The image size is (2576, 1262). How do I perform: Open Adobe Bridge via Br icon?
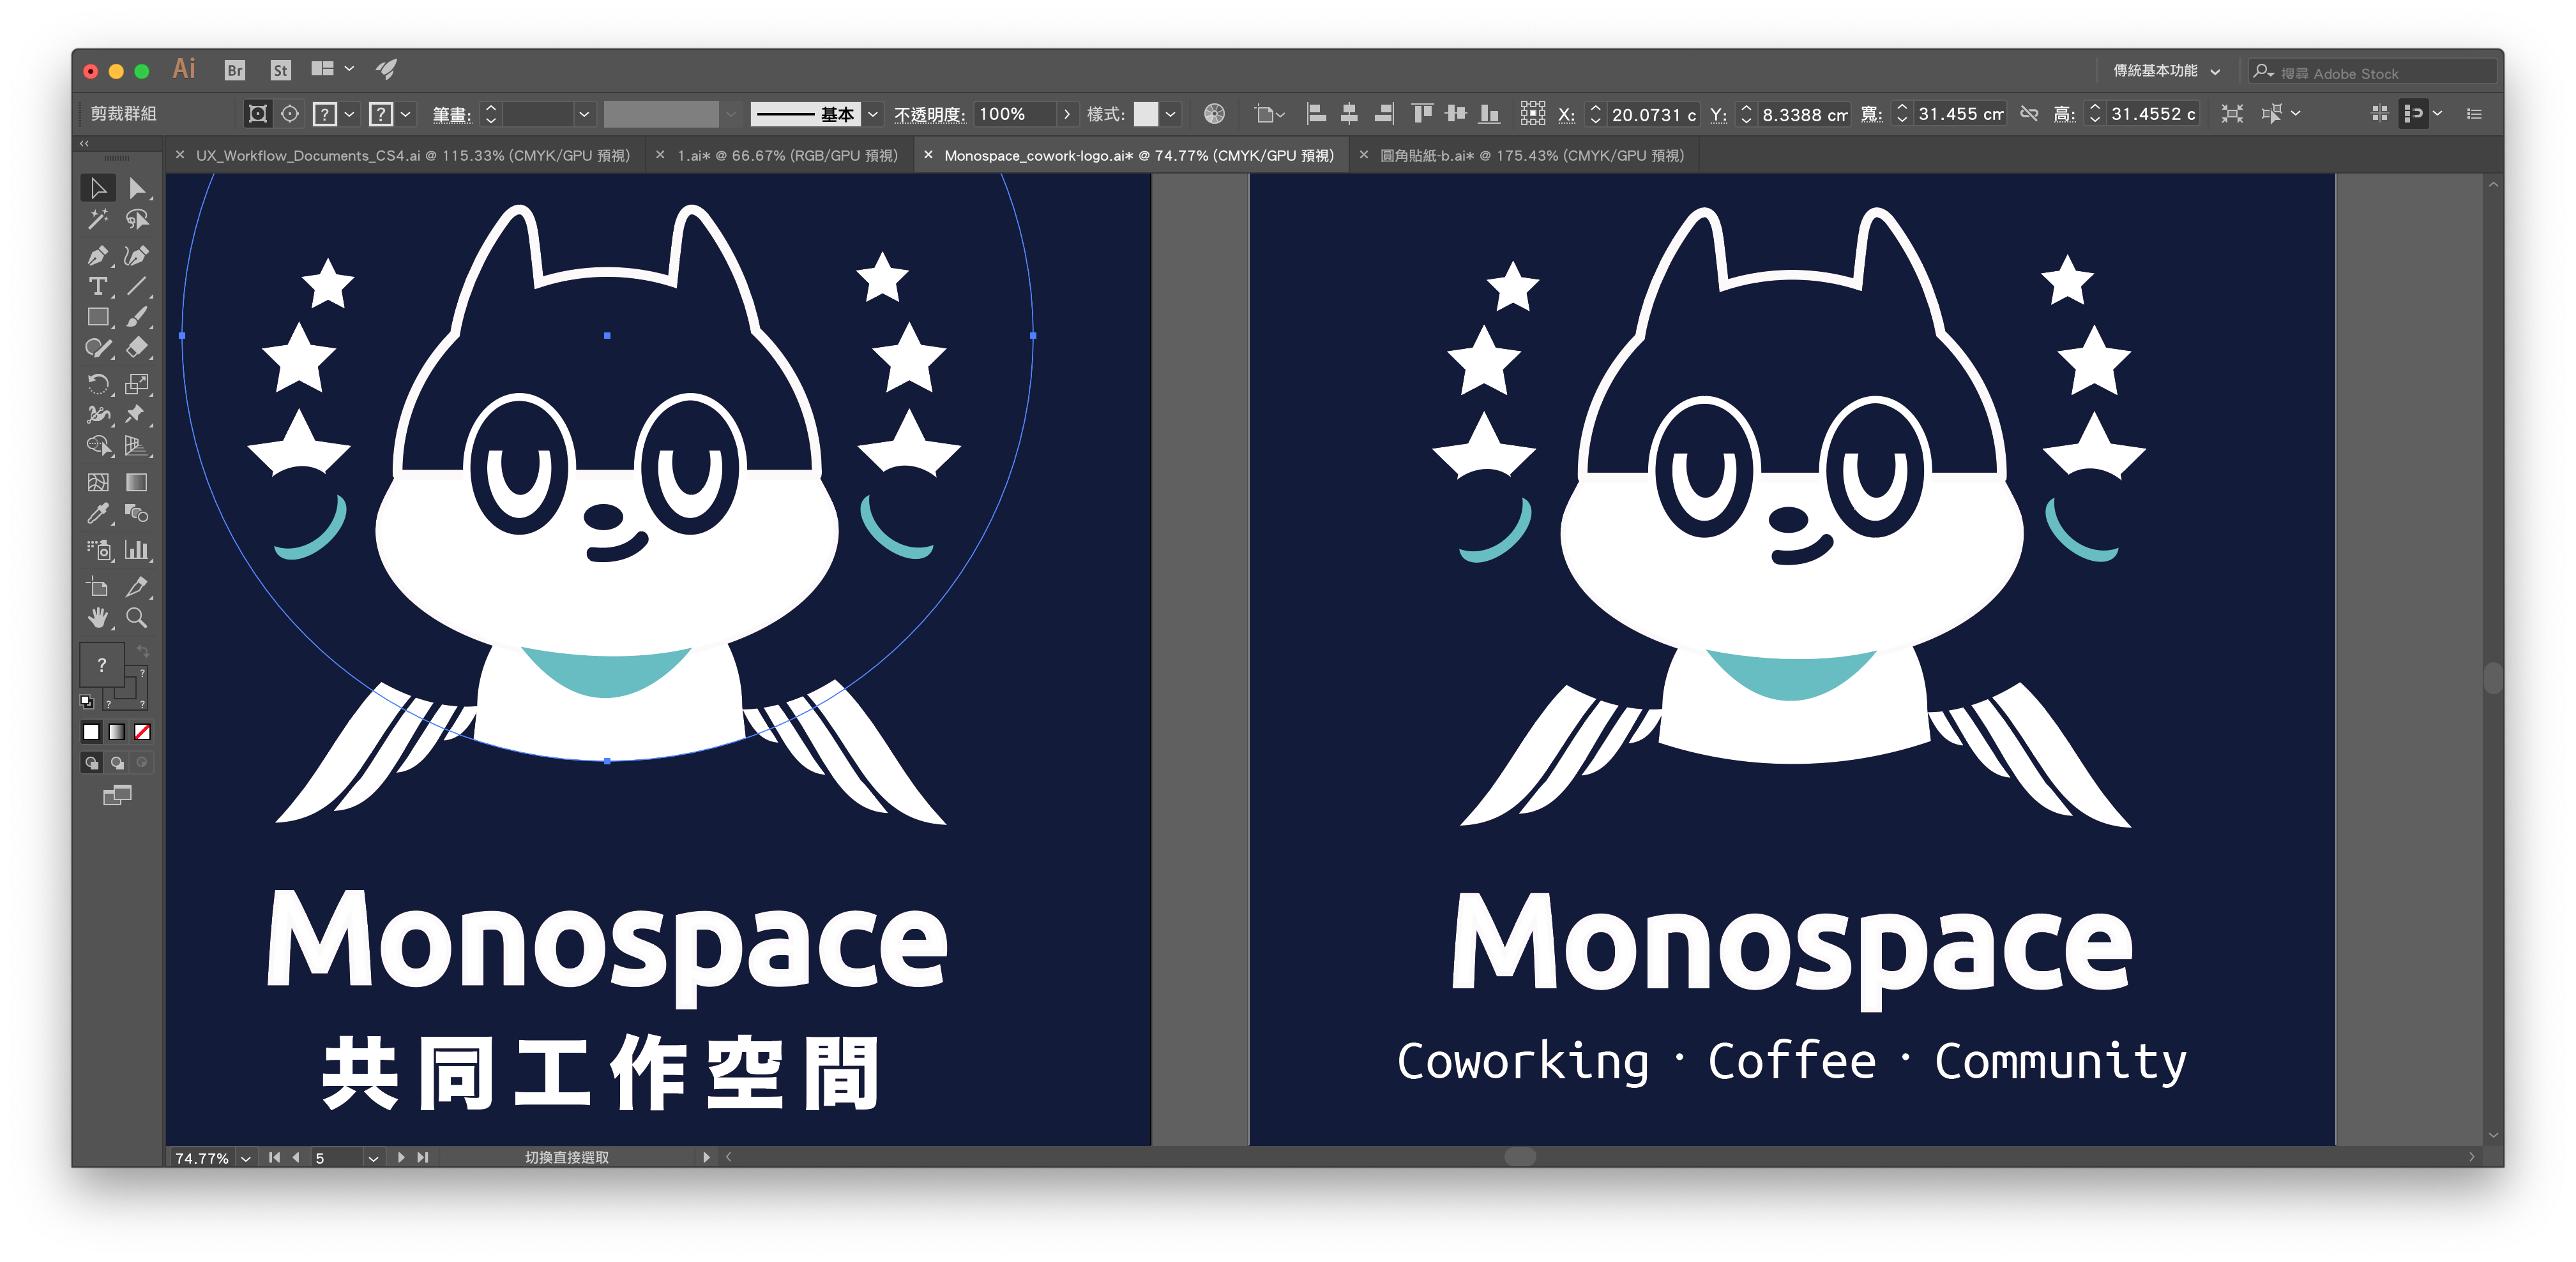[x=235, y=70]
